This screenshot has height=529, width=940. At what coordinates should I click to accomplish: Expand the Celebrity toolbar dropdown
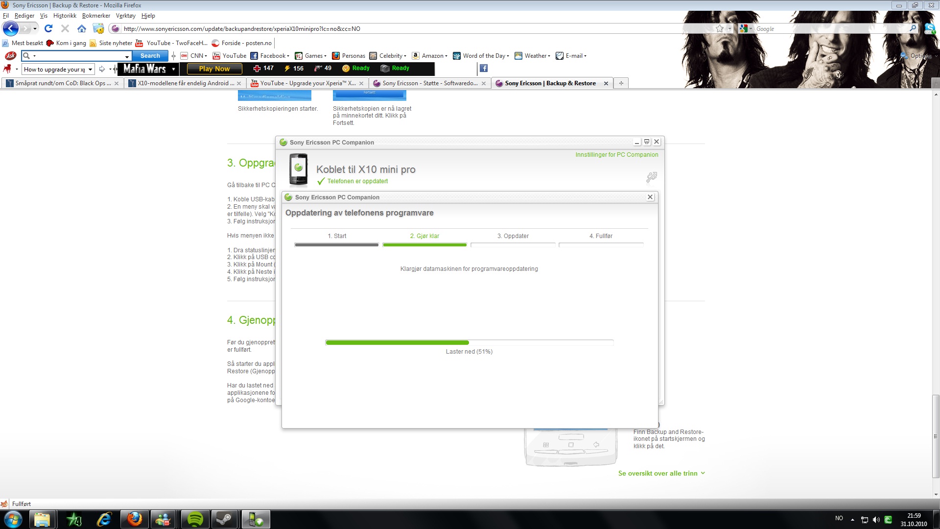405,56
